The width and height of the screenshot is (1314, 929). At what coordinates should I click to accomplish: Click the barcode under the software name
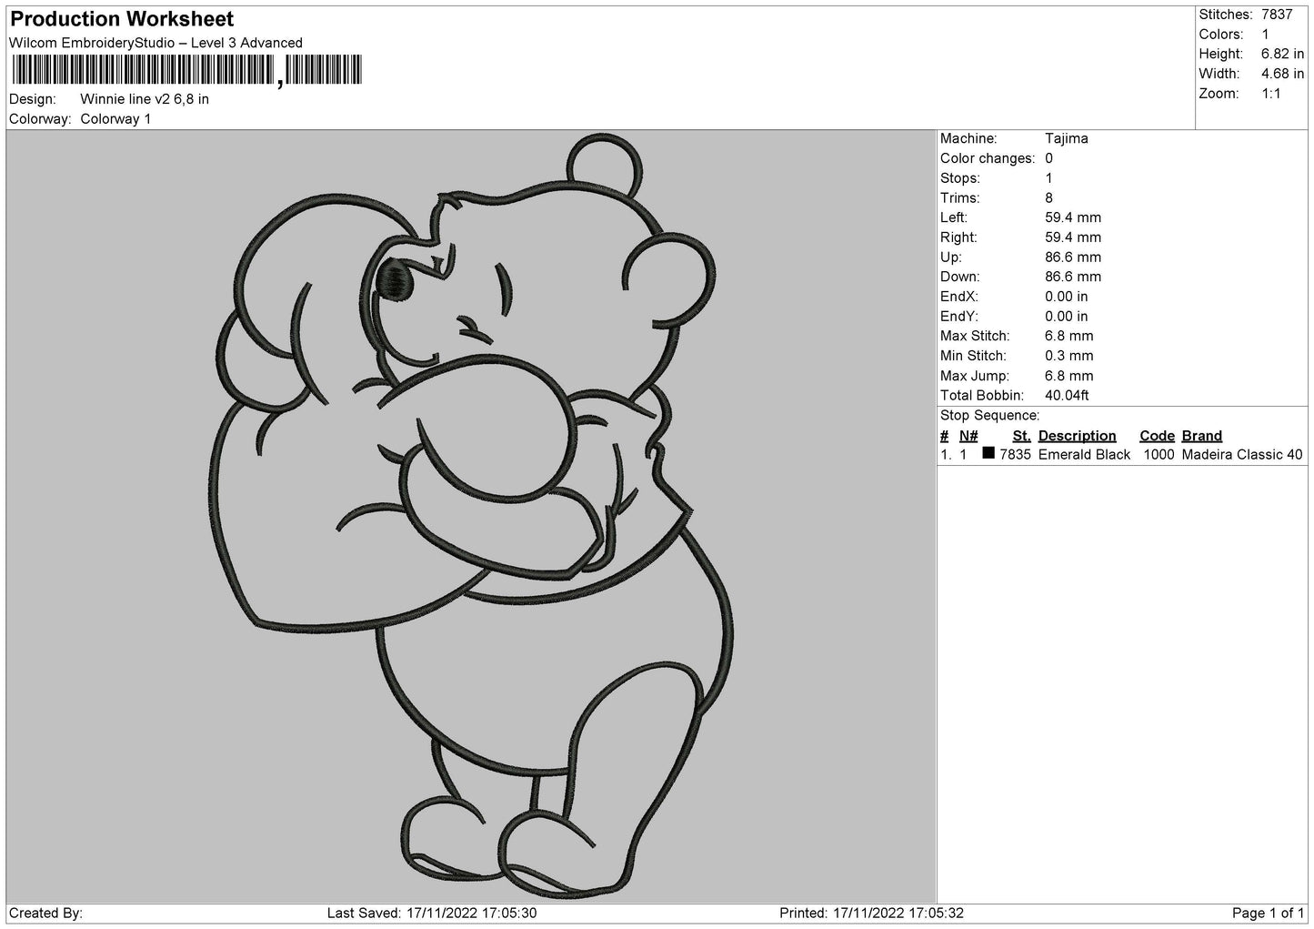coord(186,70)
